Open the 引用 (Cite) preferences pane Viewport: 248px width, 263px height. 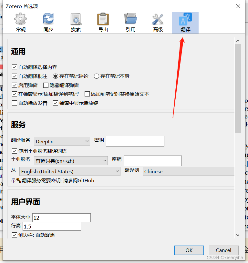coord(130,23)
